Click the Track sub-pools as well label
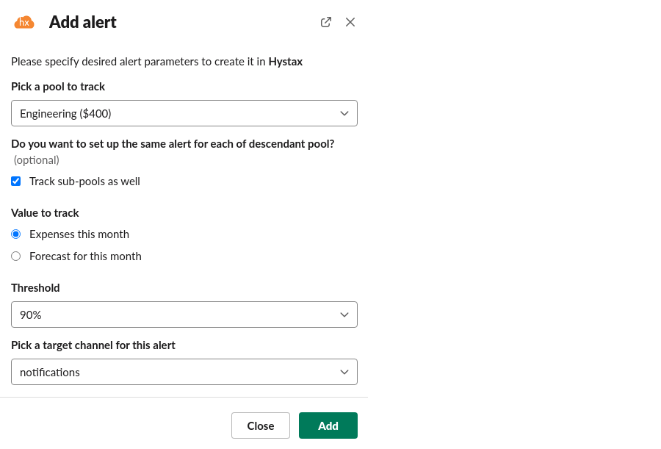The width and height of the screenshot is (661, 449). (x=84, y=181)
